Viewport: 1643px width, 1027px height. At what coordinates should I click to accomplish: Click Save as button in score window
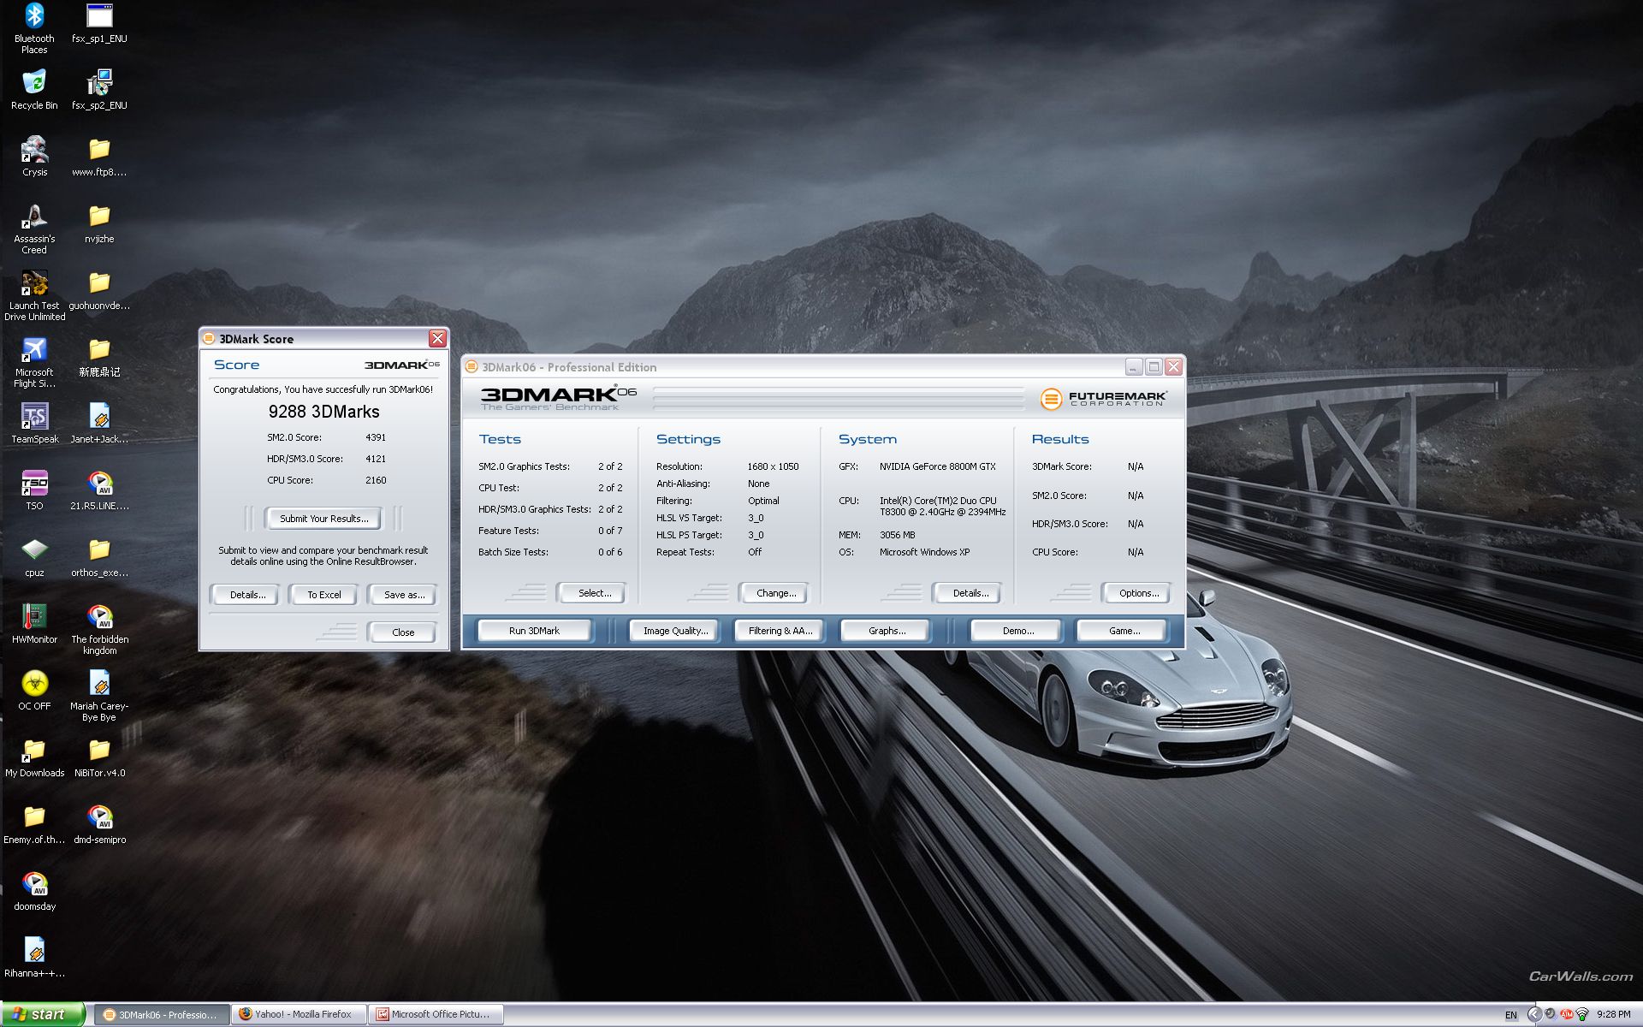pyautogui.click(x=404, y=595)
